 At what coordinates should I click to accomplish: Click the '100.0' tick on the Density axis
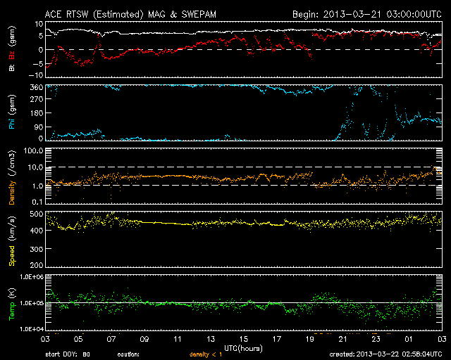[x=33, y=150]
